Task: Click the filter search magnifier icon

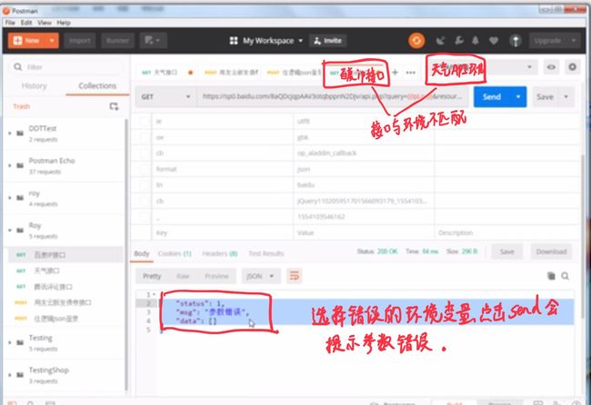Action: click(17, 67)
